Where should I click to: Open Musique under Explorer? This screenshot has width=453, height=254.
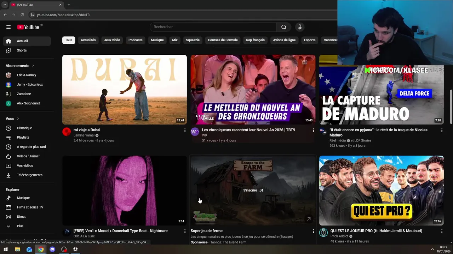[x=27, y=198]
